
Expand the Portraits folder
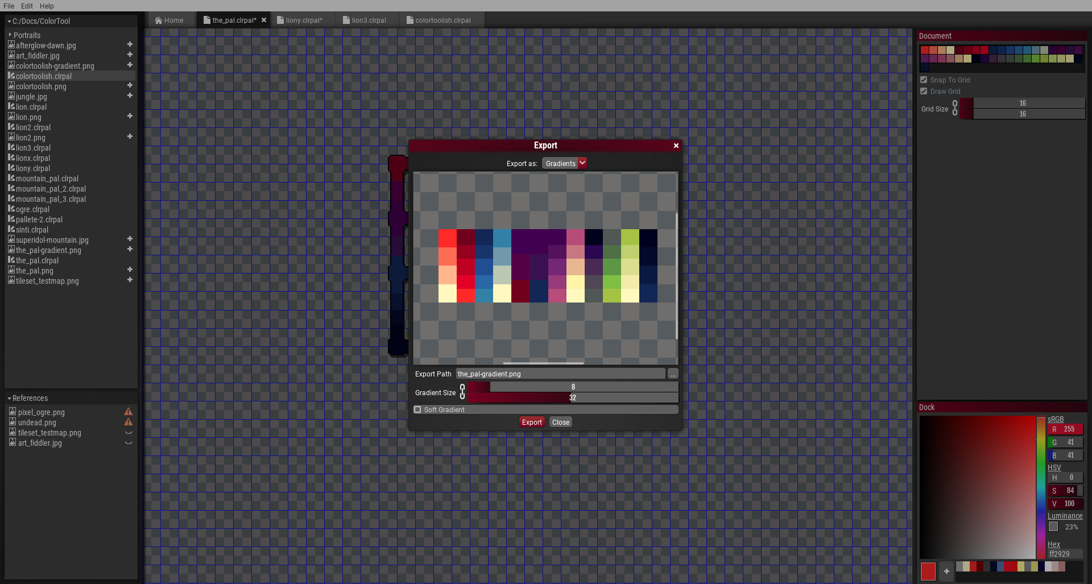[10, 35]
